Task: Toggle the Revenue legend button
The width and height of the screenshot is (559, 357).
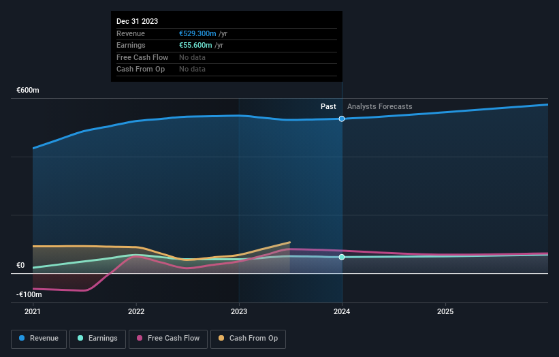Action: click(39, 339)
